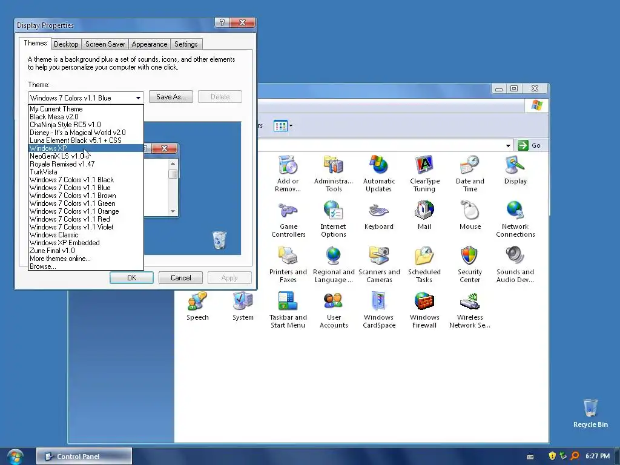This screenshot has height=465, width=620.
Task: Collapse the Theme combo box arrow
Action: [138, 97]
